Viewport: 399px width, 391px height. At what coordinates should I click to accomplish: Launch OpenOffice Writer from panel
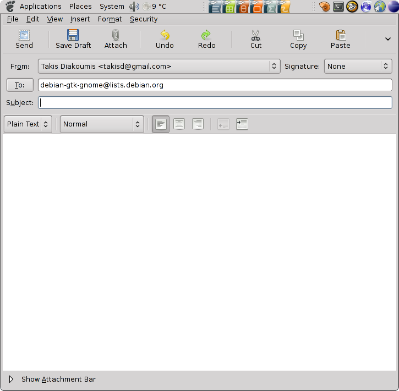pyautogui.click(x=215, y=7)
